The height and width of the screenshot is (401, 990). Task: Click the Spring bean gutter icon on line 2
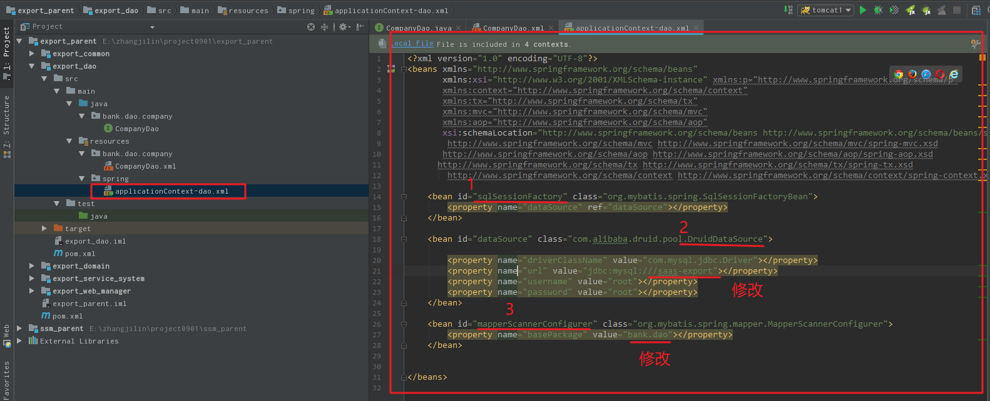click(x=391, y=69)
